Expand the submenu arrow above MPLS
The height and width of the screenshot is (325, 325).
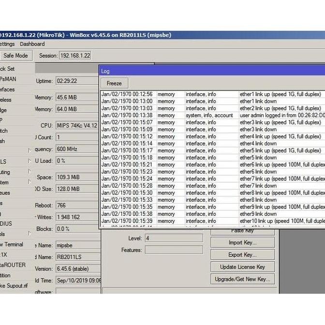point(30,151)
